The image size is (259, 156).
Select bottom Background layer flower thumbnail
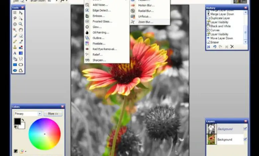(212, 139)
